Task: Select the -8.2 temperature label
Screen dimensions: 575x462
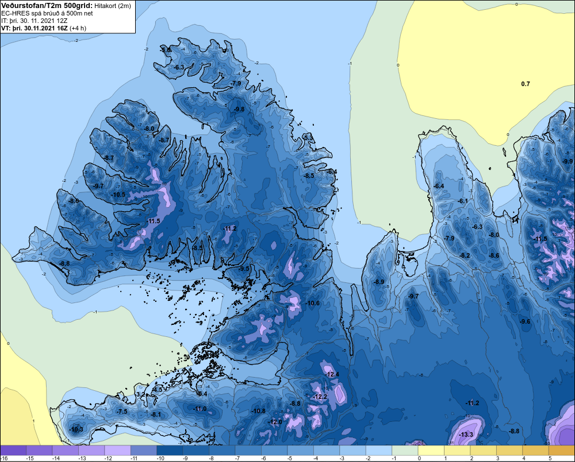Action: pyautogui.click(x=465, y=255)
